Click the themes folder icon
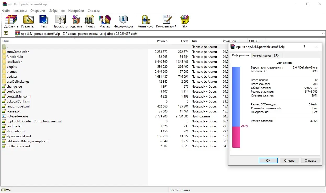326x193 pixels. 4,72
